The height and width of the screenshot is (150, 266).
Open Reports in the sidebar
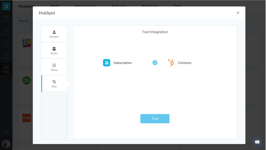tap(6, 44)
